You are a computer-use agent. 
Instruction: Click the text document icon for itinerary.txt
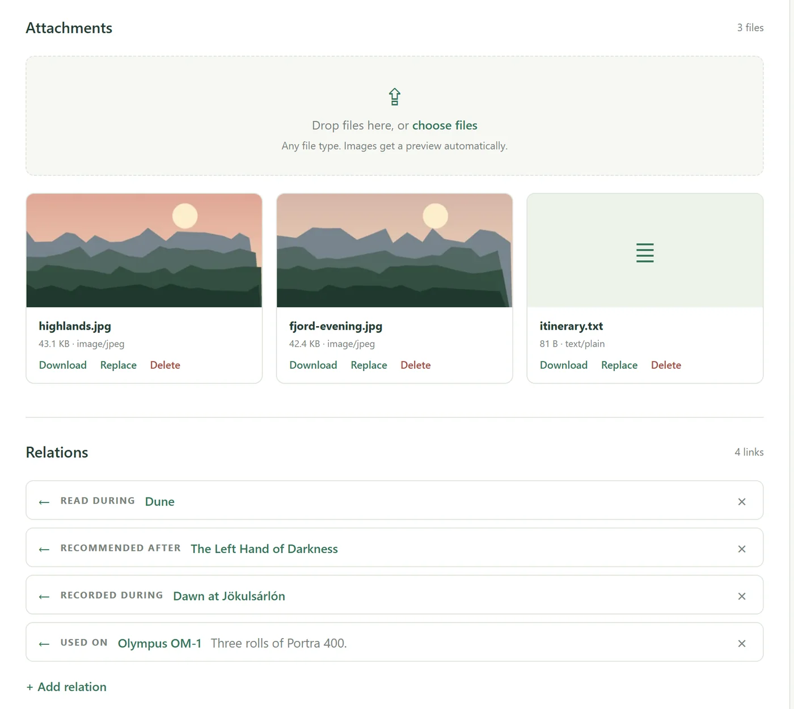click(x=645, y=253)
